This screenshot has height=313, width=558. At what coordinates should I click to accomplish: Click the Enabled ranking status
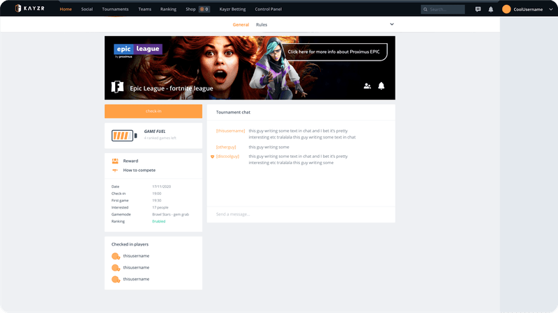click(x=159, y=221)
